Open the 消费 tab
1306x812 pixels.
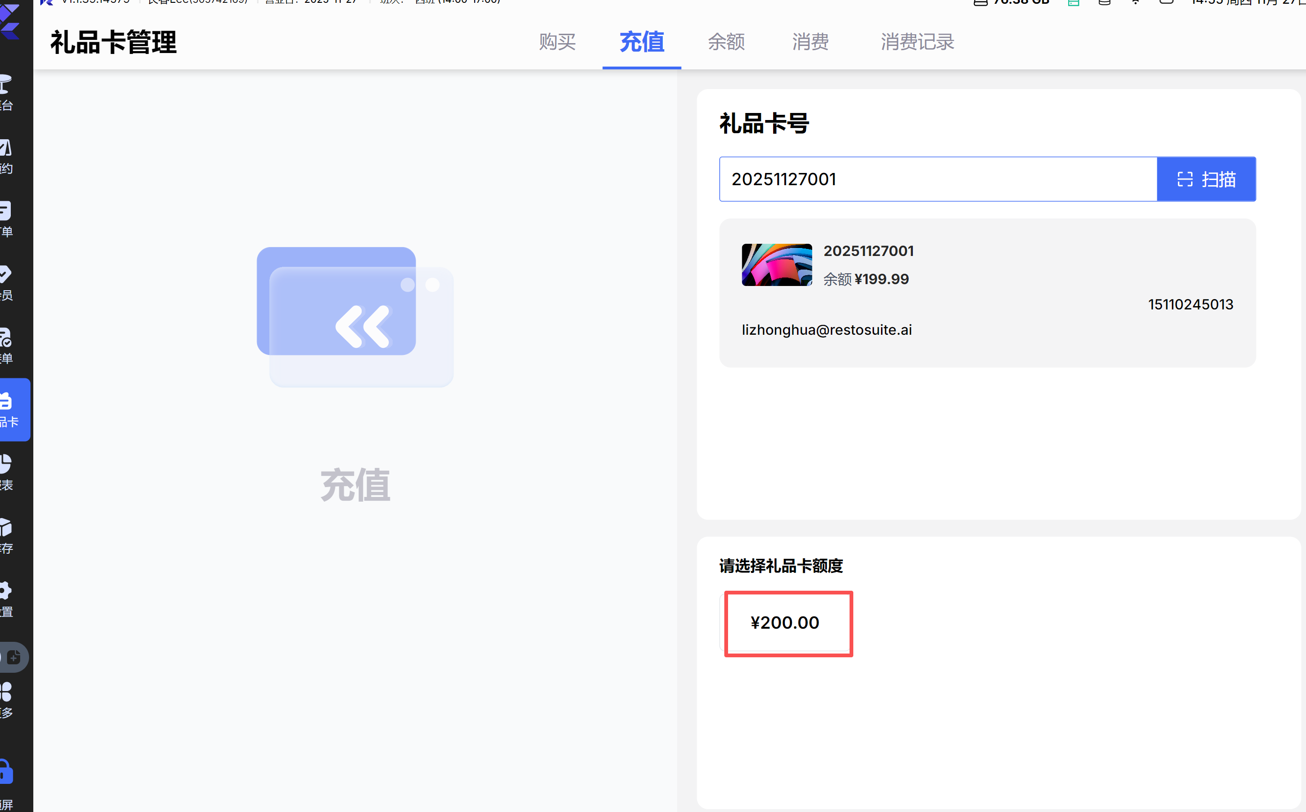pyautogui.click(x=810, y=42)
